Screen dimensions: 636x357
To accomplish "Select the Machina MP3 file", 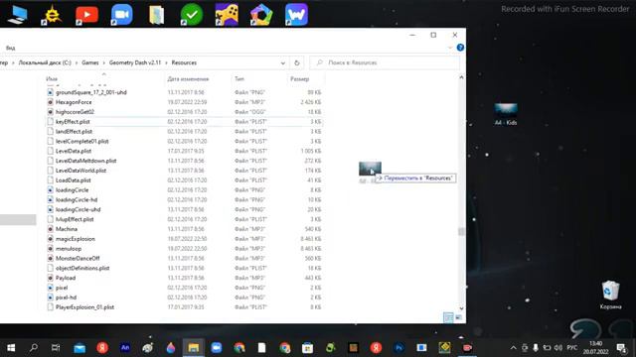I will pos(67,229).
